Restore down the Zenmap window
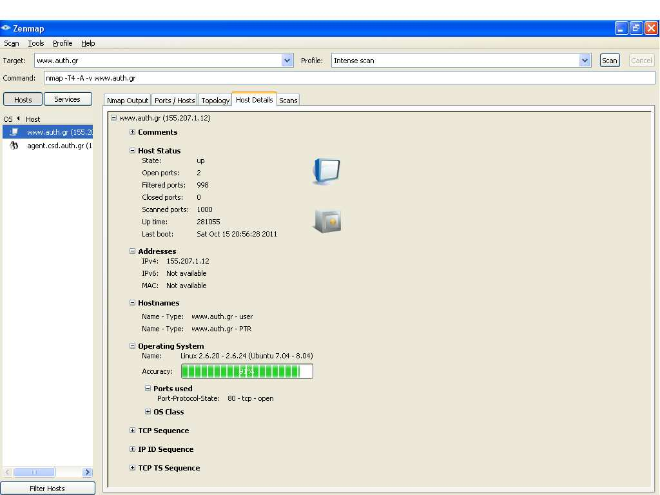This screenshot has width=660, height=495. coord(636,28)
